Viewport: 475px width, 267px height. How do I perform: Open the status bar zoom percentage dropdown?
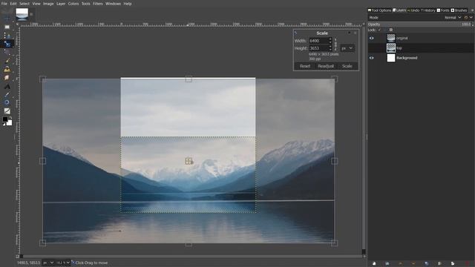(x=63, y=263)
